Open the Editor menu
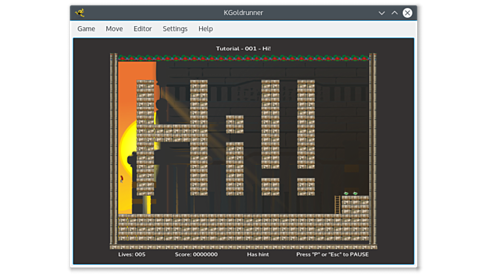 click(142, 29)
